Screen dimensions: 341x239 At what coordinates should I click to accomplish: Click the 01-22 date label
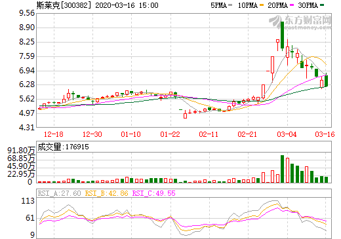tap(170, 134)
